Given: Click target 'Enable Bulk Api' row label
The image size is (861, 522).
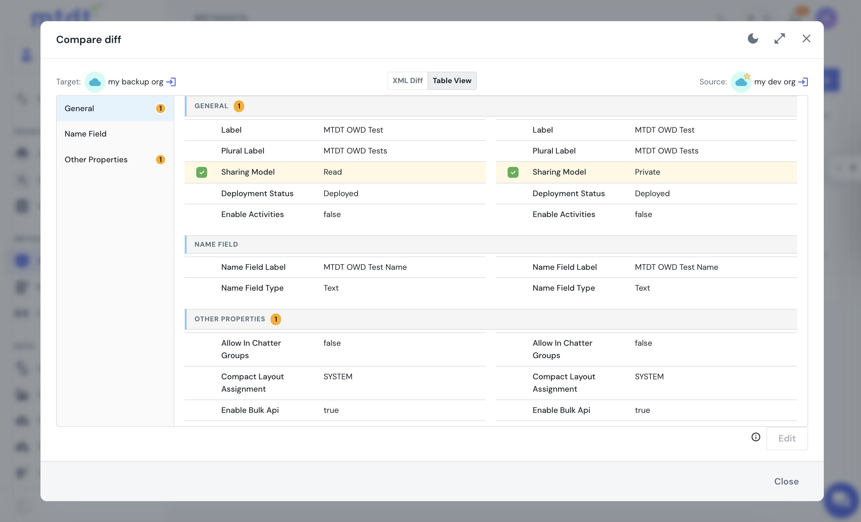Looking at the screenshot, I should coord(250,410).
